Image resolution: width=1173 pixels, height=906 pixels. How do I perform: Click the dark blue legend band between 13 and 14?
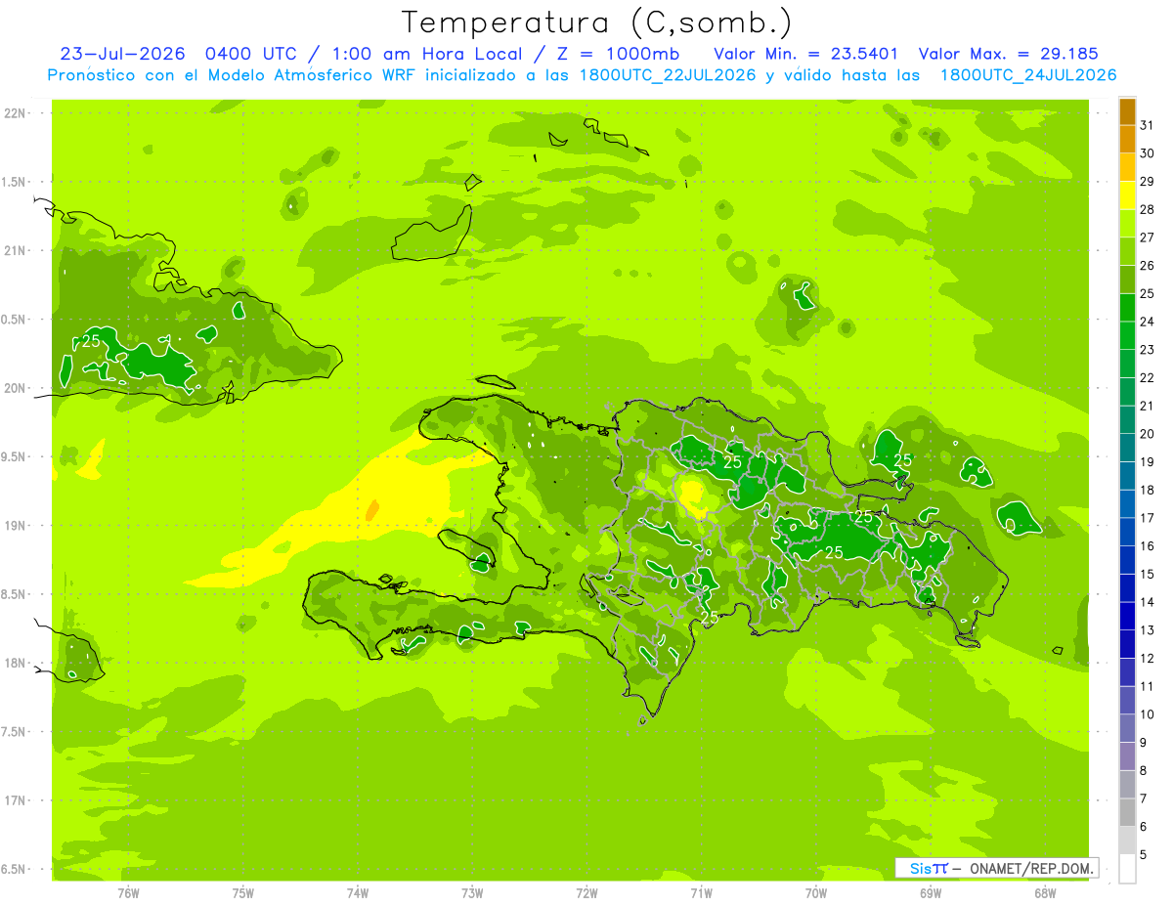1127,617
